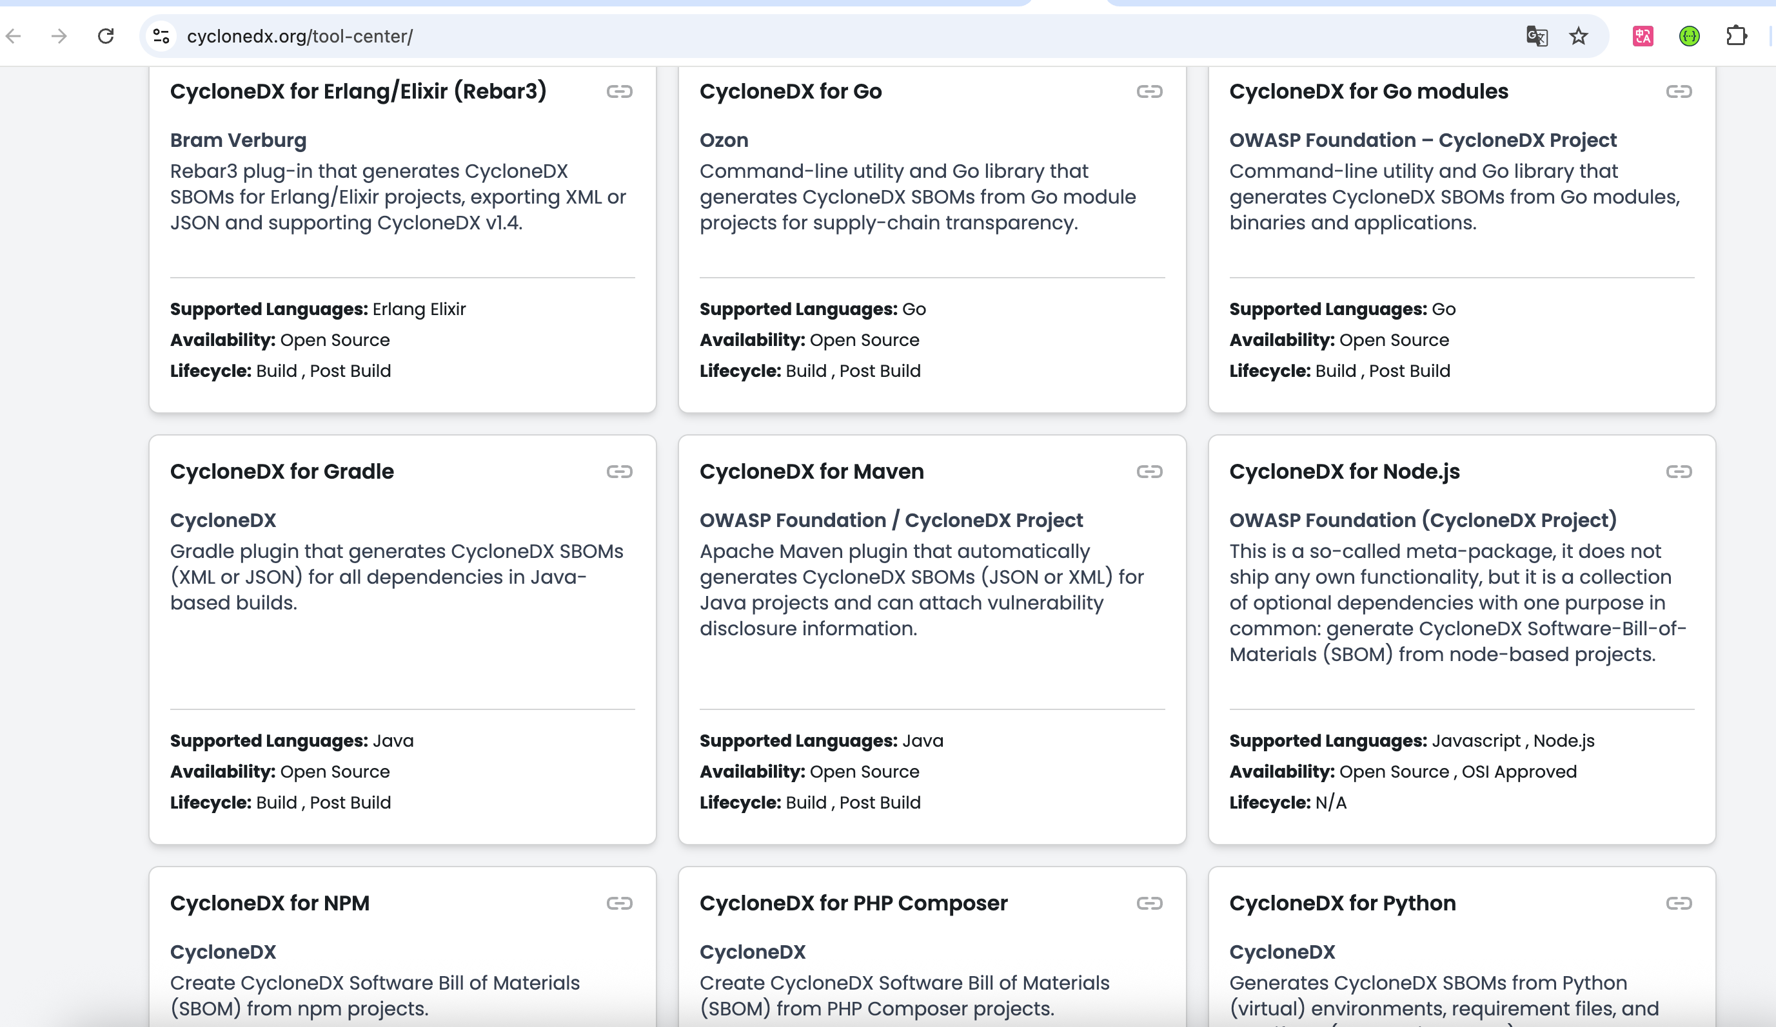The height and width of the screenshot is (1027, 1776).
Task: Open Google Translate icon in address bar
Action: pyautogui.click(x=1536, y=36)
